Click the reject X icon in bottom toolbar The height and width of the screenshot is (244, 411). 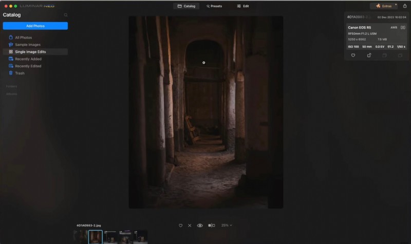190,226
